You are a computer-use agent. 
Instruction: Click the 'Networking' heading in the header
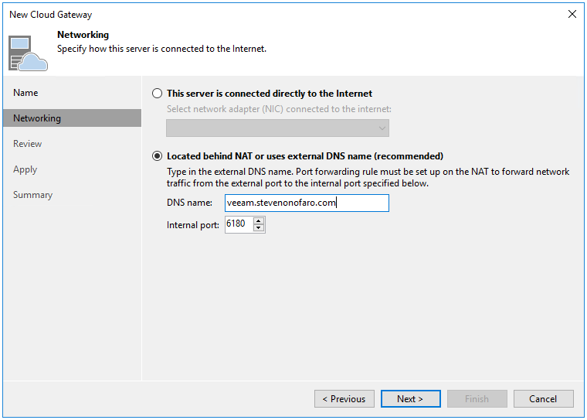tap(83, 35)
